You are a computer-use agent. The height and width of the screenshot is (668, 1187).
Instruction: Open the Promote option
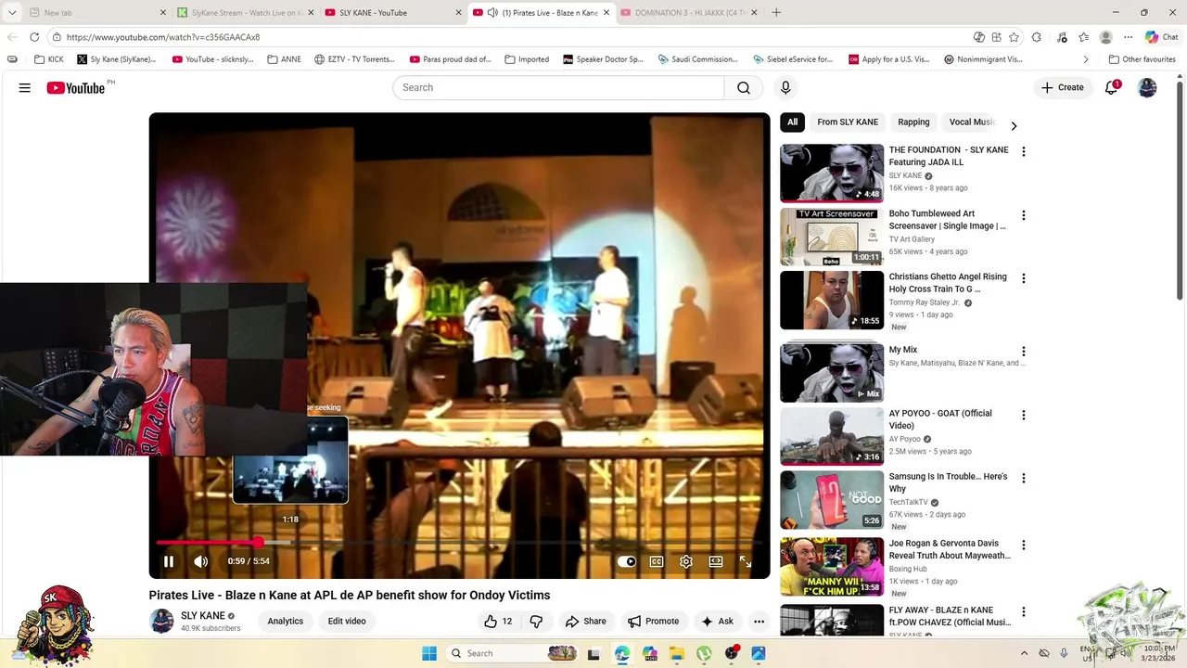pos(653,622)
